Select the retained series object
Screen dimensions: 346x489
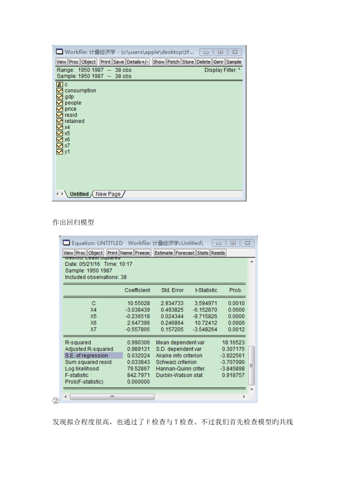[74, 121]
